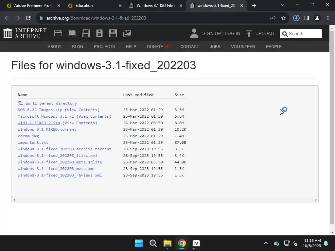Download Microsoft Windows 3.1.7z
Screen dimensions: 335x251
click(x=46, y=116)
